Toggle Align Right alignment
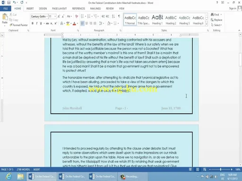Screen dimensions: 242x181 (91, 24)
